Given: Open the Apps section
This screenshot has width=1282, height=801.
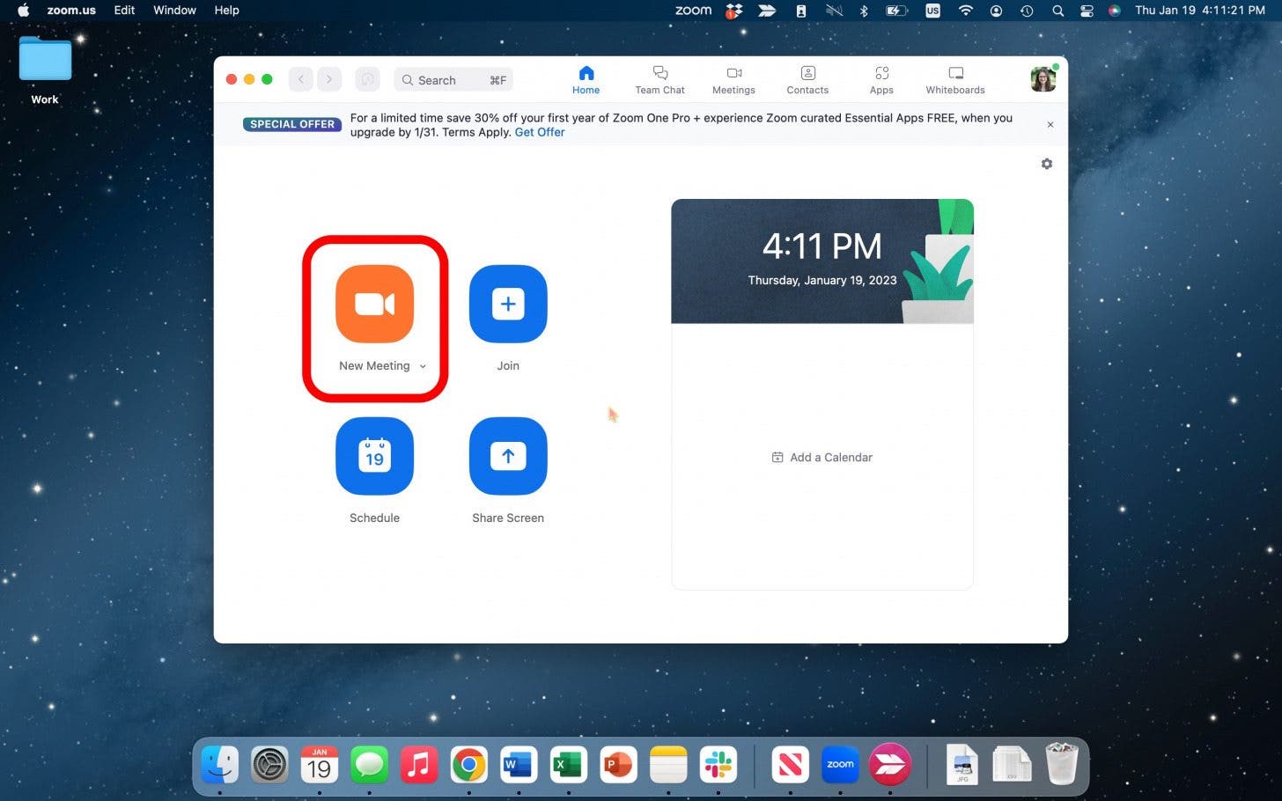Looking at the screenshot, I should (x=880, y=79).
